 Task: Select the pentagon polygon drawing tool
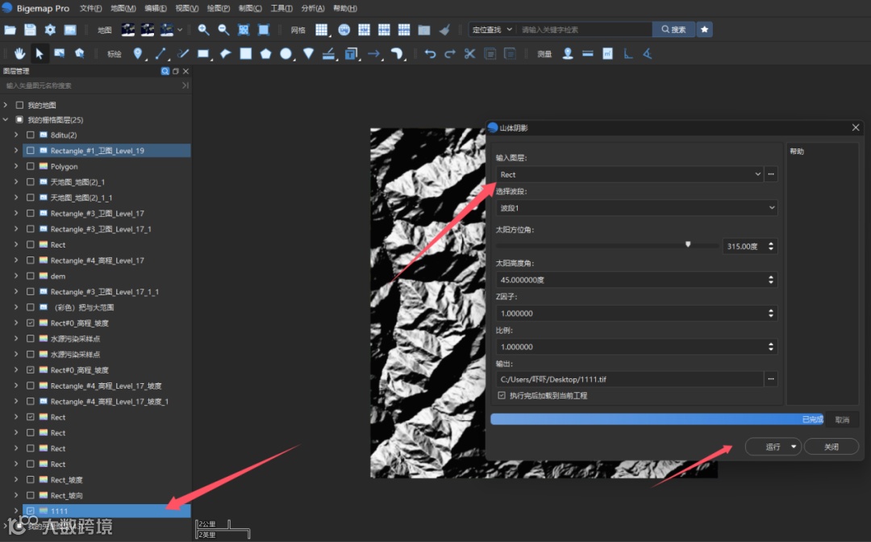pos(265,54)
